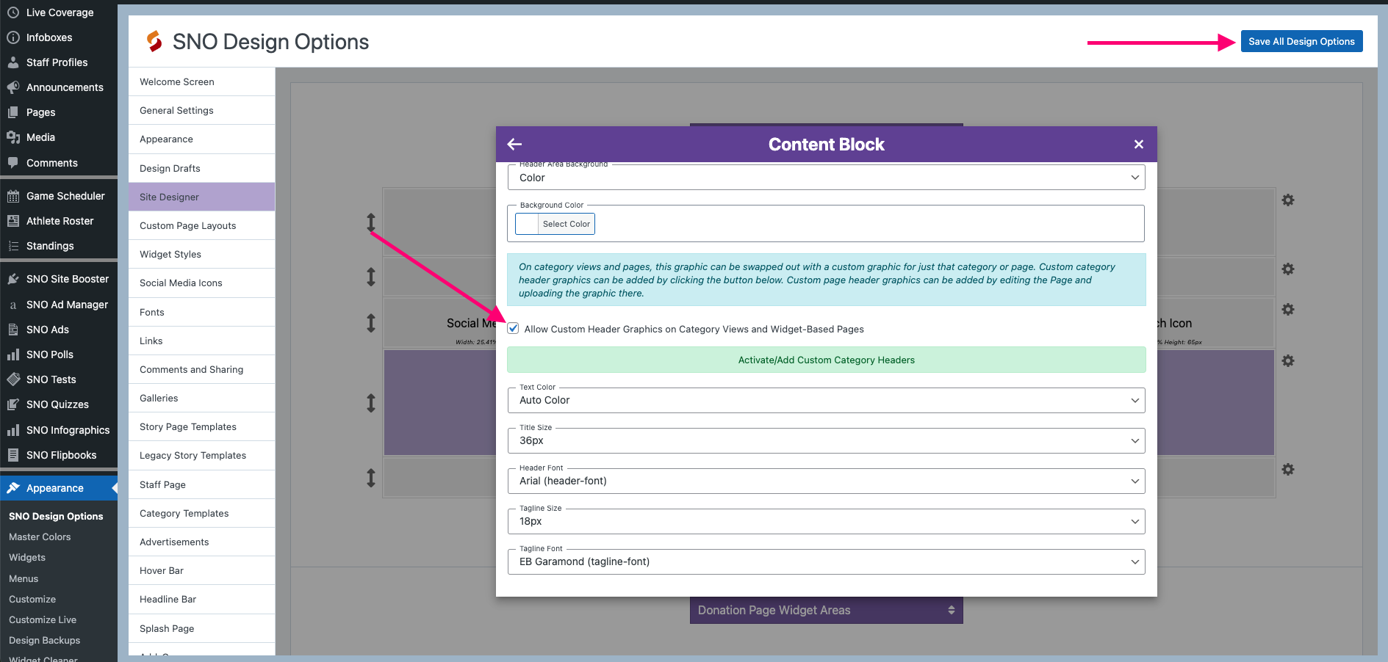This screenshot has width=1388, height=662.
Task: Open General Settings options tab
Action: click(201, 110)
